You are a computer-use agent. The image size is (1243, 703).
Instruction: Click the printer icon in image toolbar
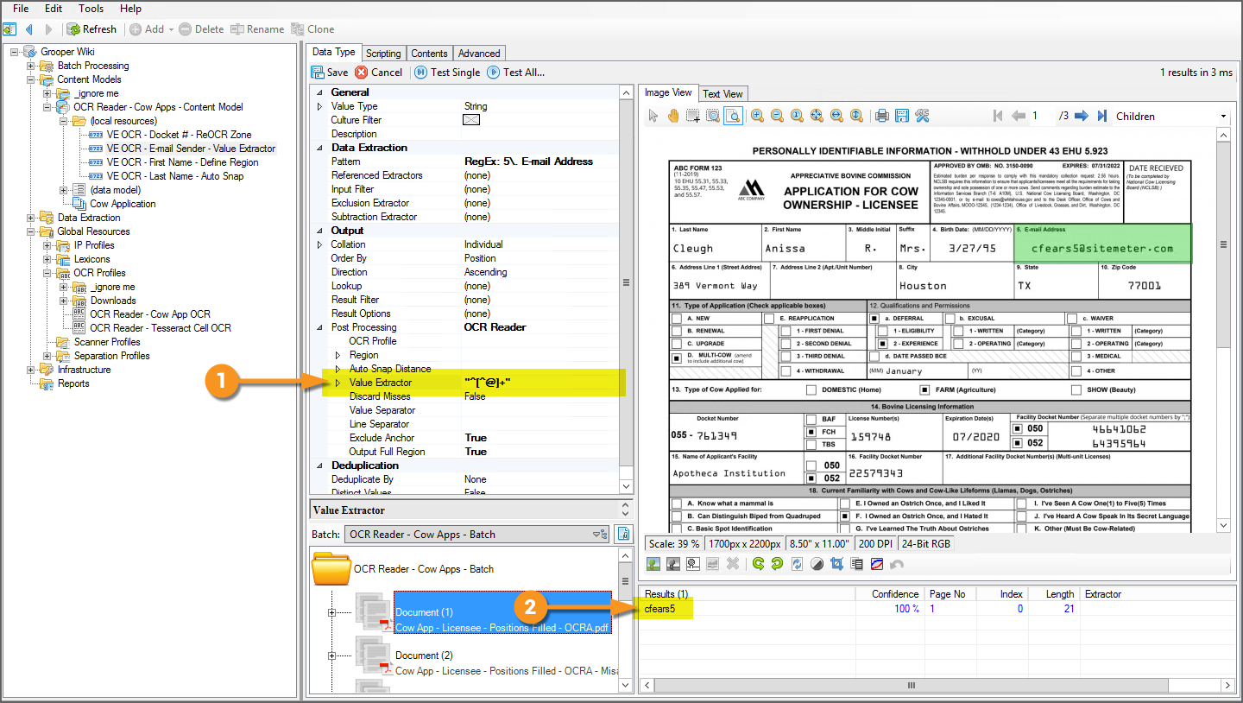click(881, 116)
